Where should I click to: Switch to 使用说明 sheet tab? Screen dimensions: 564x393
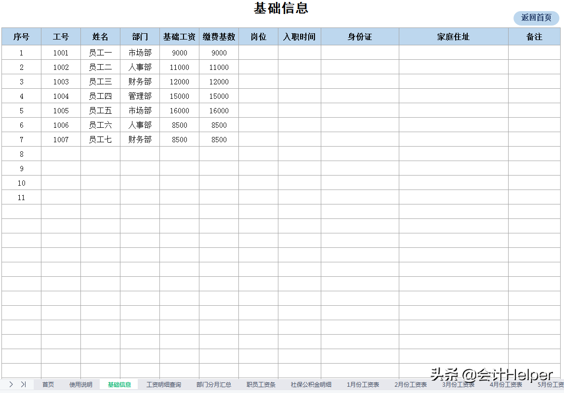(81, 384)
